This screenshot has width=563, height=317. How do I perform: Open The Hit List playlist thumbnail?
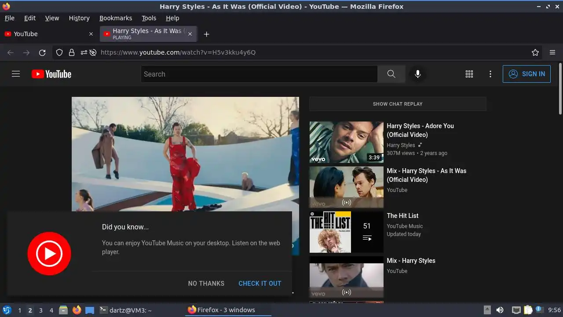coord(346,232)
